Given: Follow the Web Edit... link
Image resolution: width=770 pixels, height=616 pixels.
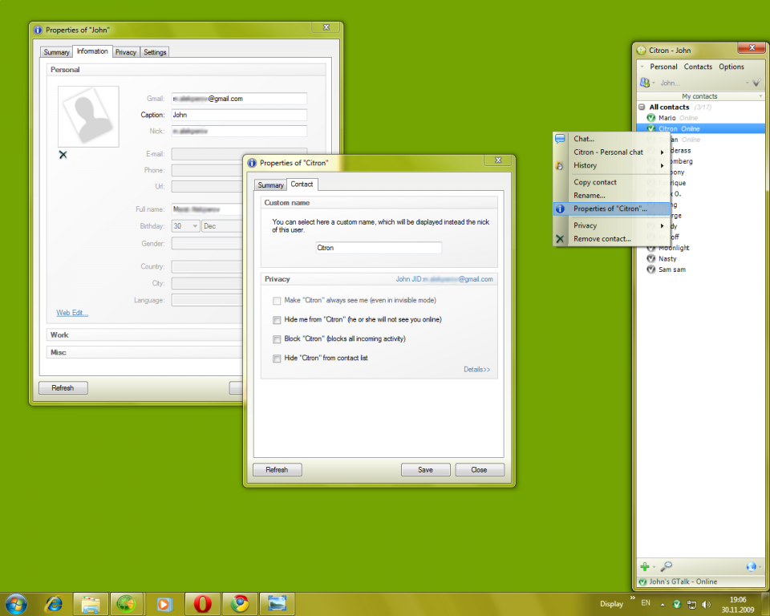Looking at the screenshot, I should (72, 313).
